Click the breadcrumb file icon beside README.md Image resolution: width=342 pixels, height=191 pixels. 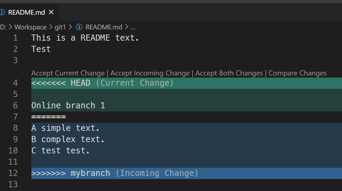tap(80, 27)
